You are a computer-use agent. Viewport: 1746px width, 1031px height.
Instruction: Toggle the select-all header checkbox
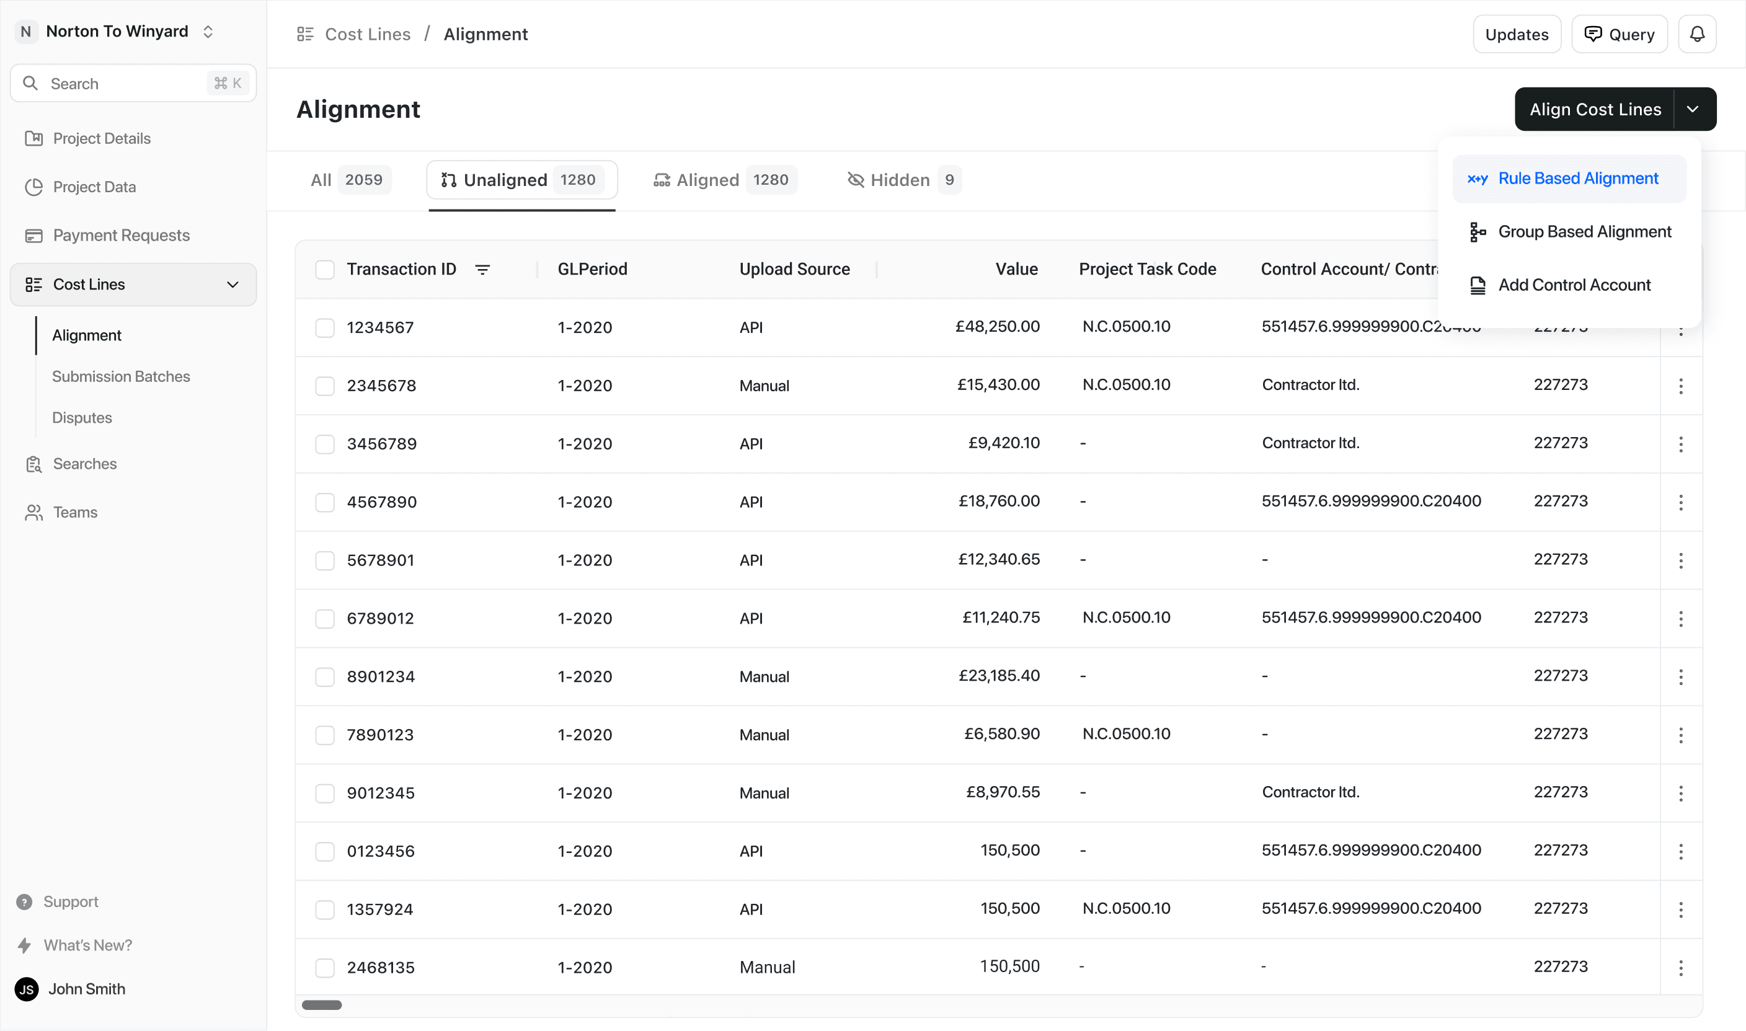324,269
